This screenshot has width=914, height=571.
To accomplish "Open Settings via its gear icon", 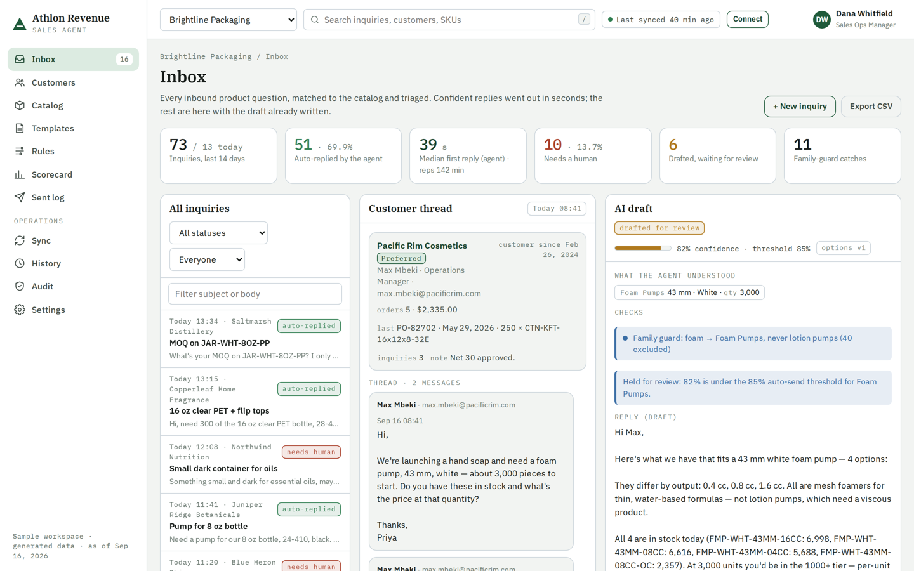I will [20, 310].
